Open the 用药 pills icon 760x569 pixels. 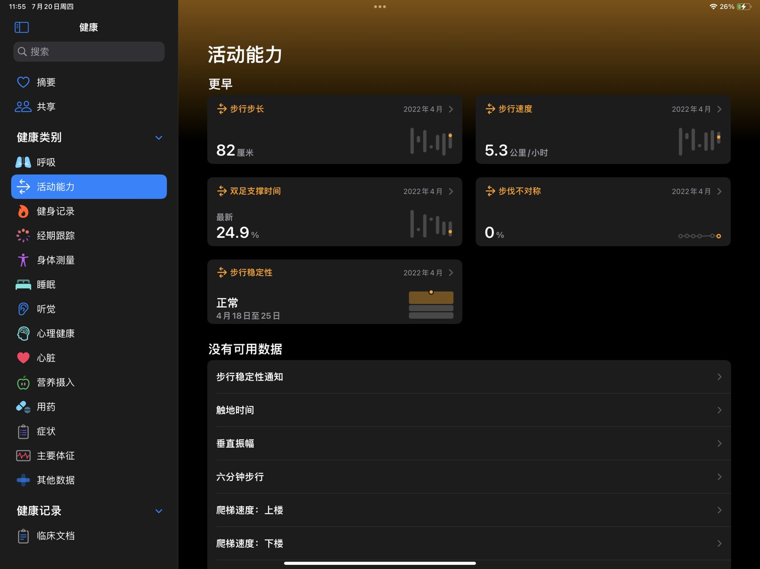pos(23,407)
